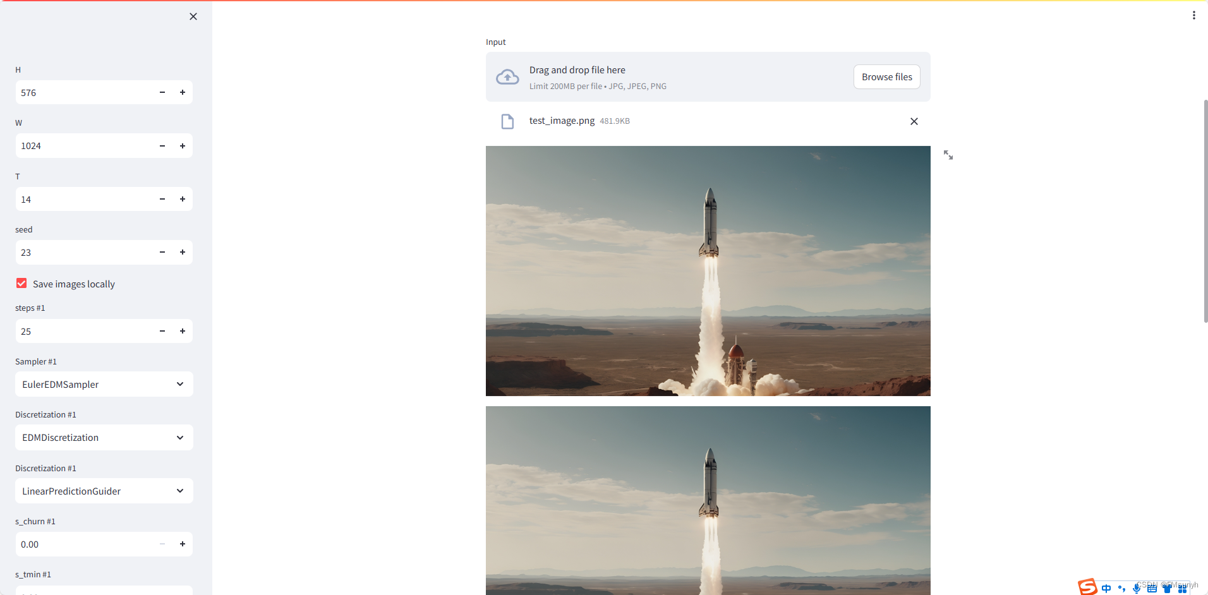Viewport: 1208px width, 595px height.
Task: Decrease steps #1 value
Action: tap(162, 331)
